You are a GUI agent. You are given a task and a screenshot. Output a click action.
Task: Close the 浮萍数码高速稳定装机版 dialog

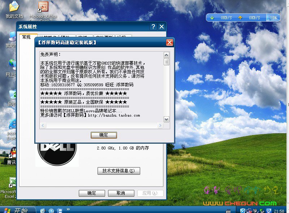pyautogui.click(x=169, y=43)
